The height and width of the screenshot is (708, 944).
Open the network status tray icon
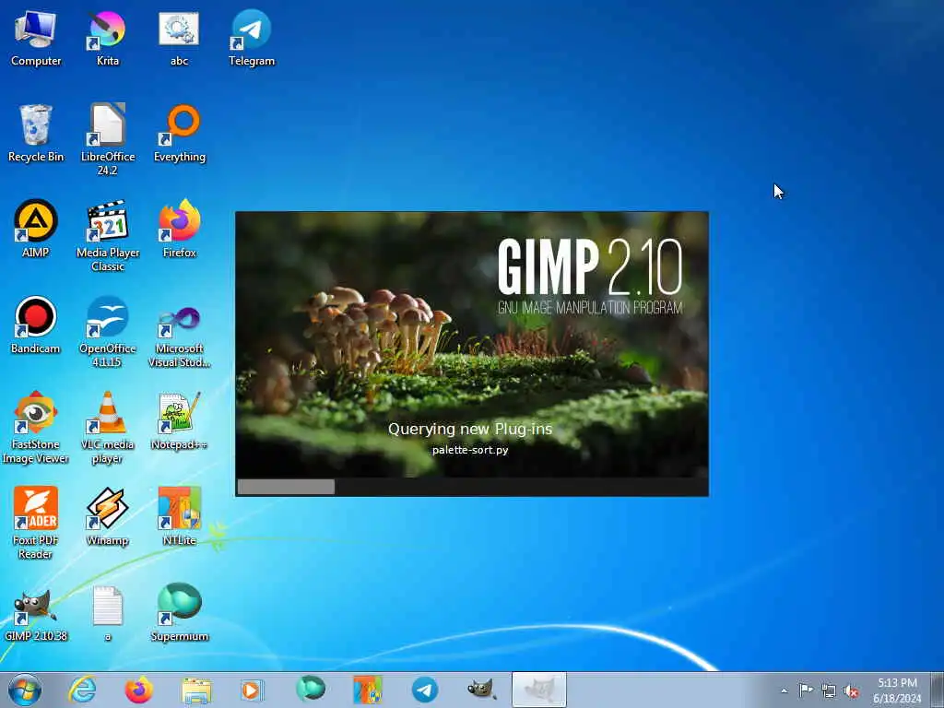click(x=829, y=690)
